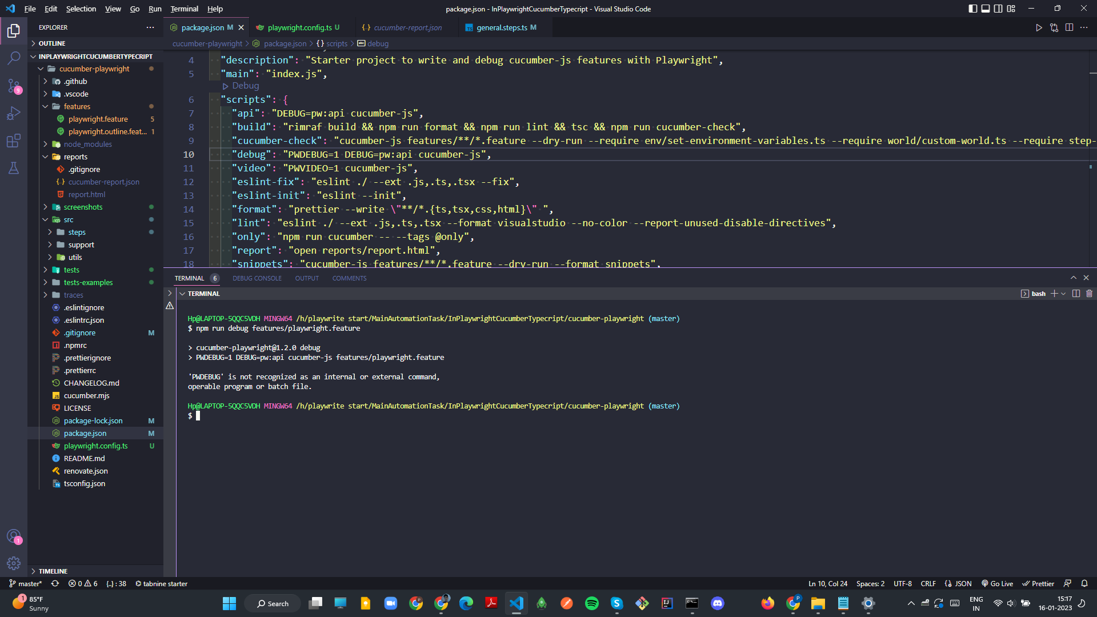
Task: Open the Terminal menu
Action: pyautogui.click(x=183, y=9)
